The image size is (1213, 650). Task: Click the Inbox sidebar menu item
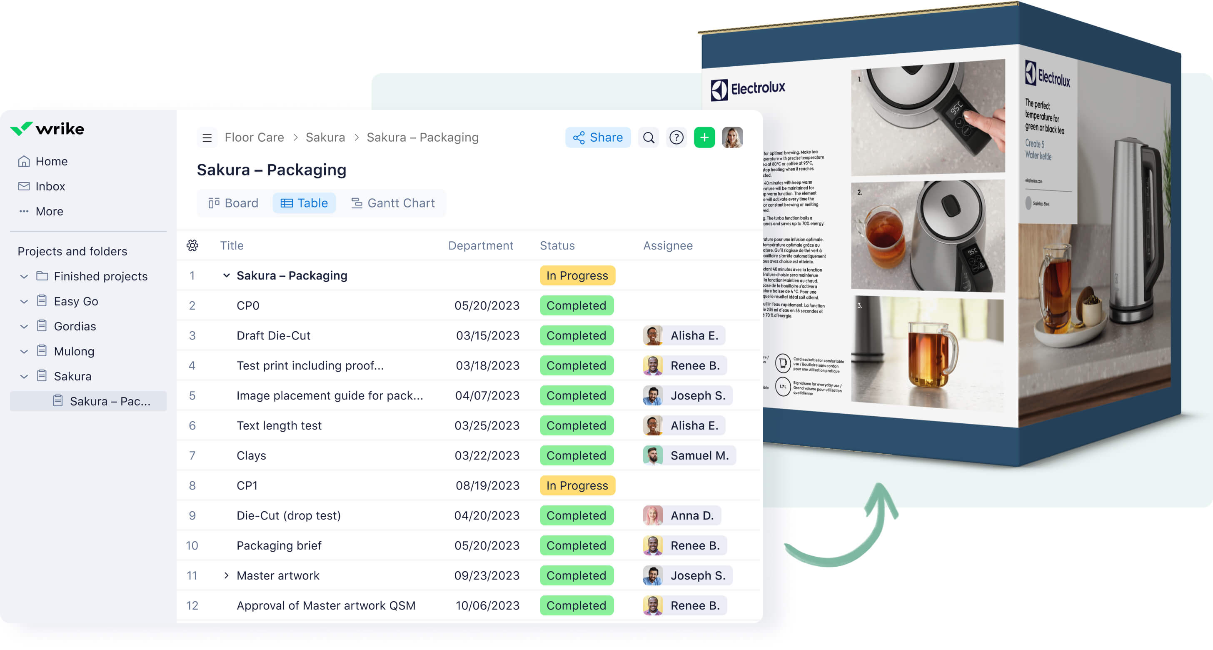pos(50,186)
